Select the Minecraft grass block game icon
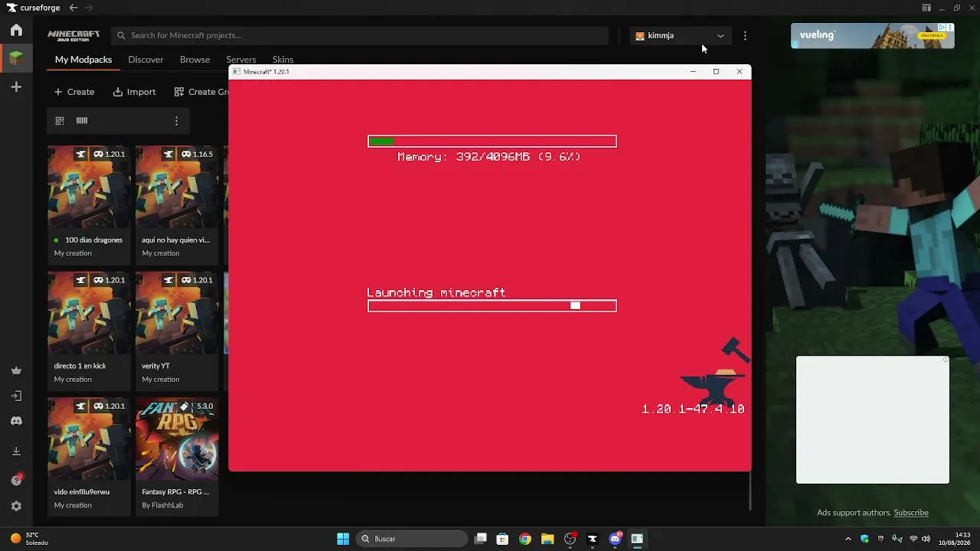Image resolution: width=980 pixels, height=551 pixels. (16, 58)
